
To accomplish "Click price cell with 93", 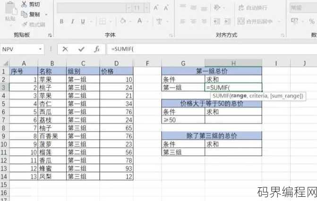I will click(x=116, y=168).
